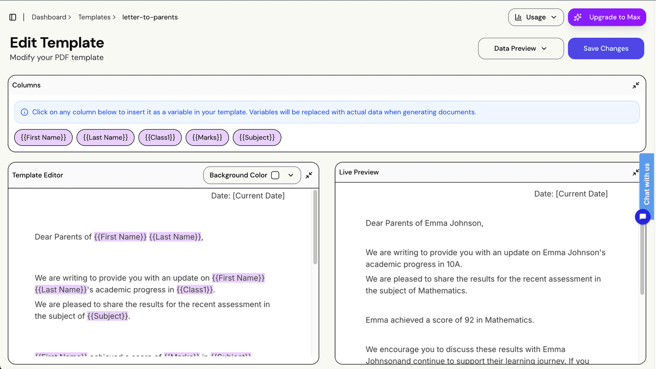Collapse the Columns panel
The image size is (656, 369).
pos(635,85)
